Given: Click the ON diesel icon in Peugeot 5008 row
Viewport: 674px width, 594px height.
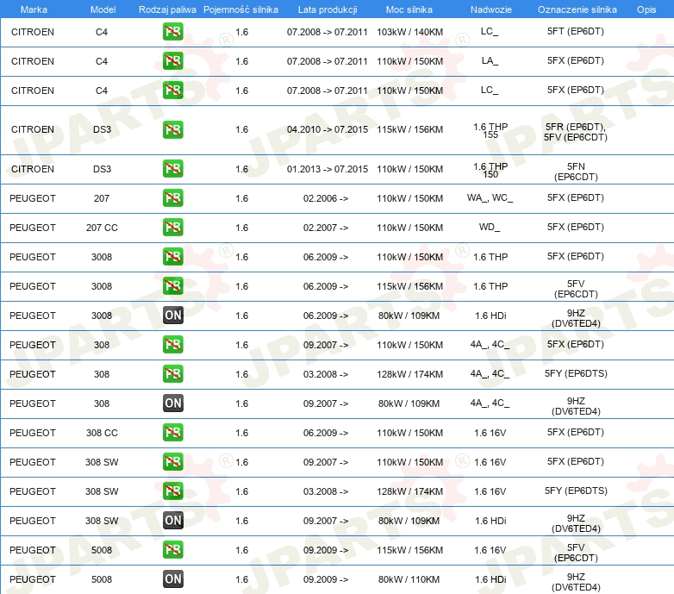Looking at the screenshot, I should pos(172,579).
